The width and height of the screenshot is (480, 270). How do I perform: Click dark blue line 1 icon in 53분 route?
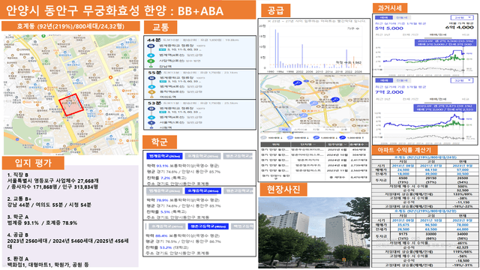click(151, 123)
